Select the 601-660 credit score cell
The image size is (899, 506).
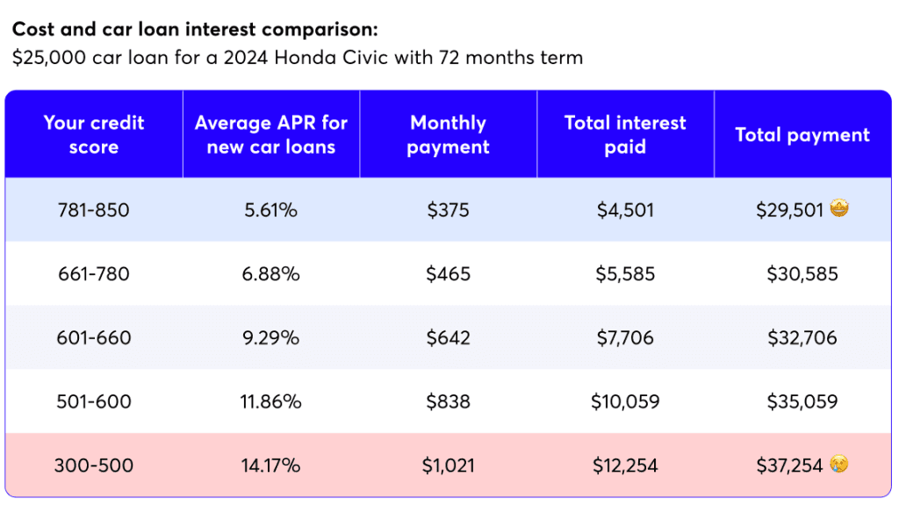point(94,338)
